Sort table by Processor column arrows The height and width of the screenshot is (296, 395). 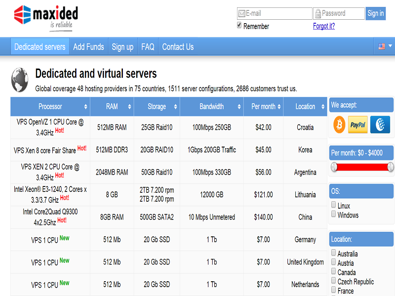(x=86, y=107)
